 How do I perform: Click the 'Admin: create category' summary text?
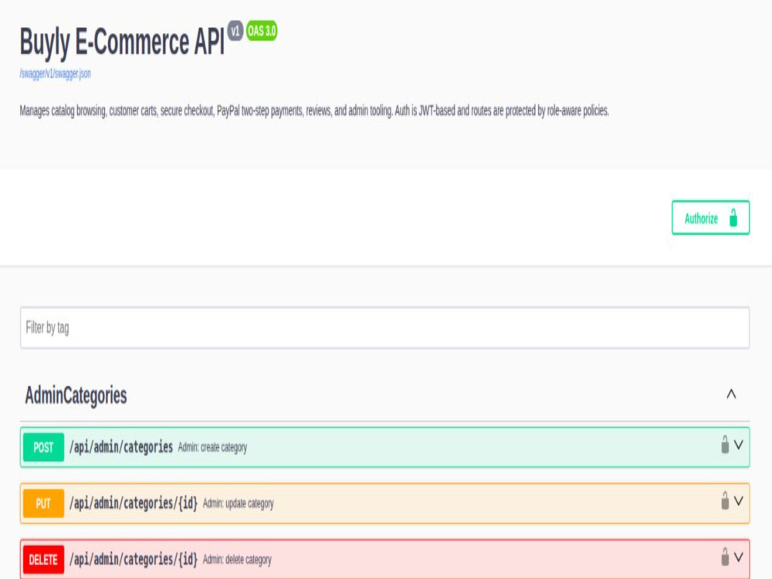coord(213,448)
